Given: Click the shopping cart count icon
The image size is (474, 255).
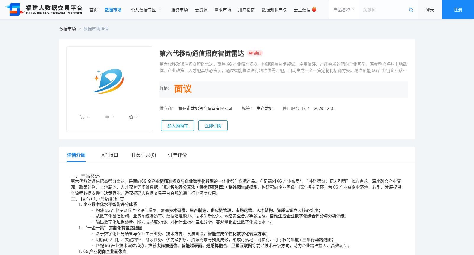Looking at the screenshot, I should point(82,117).
